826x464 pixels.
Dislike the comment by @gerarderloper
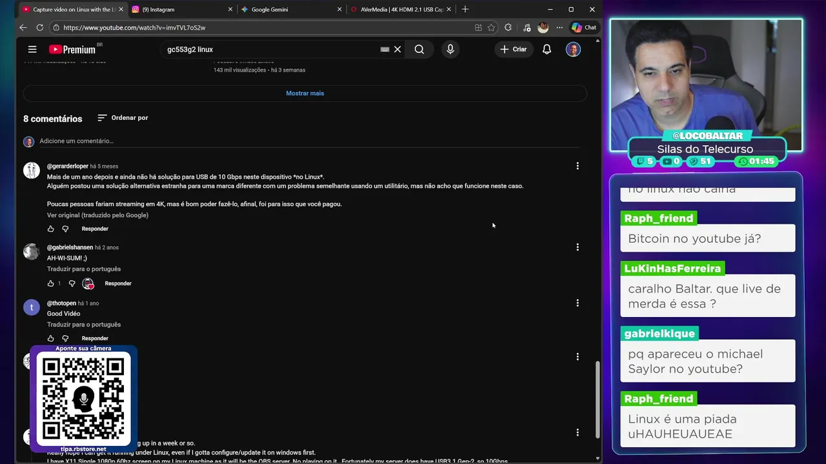click(x=65, y=229)
